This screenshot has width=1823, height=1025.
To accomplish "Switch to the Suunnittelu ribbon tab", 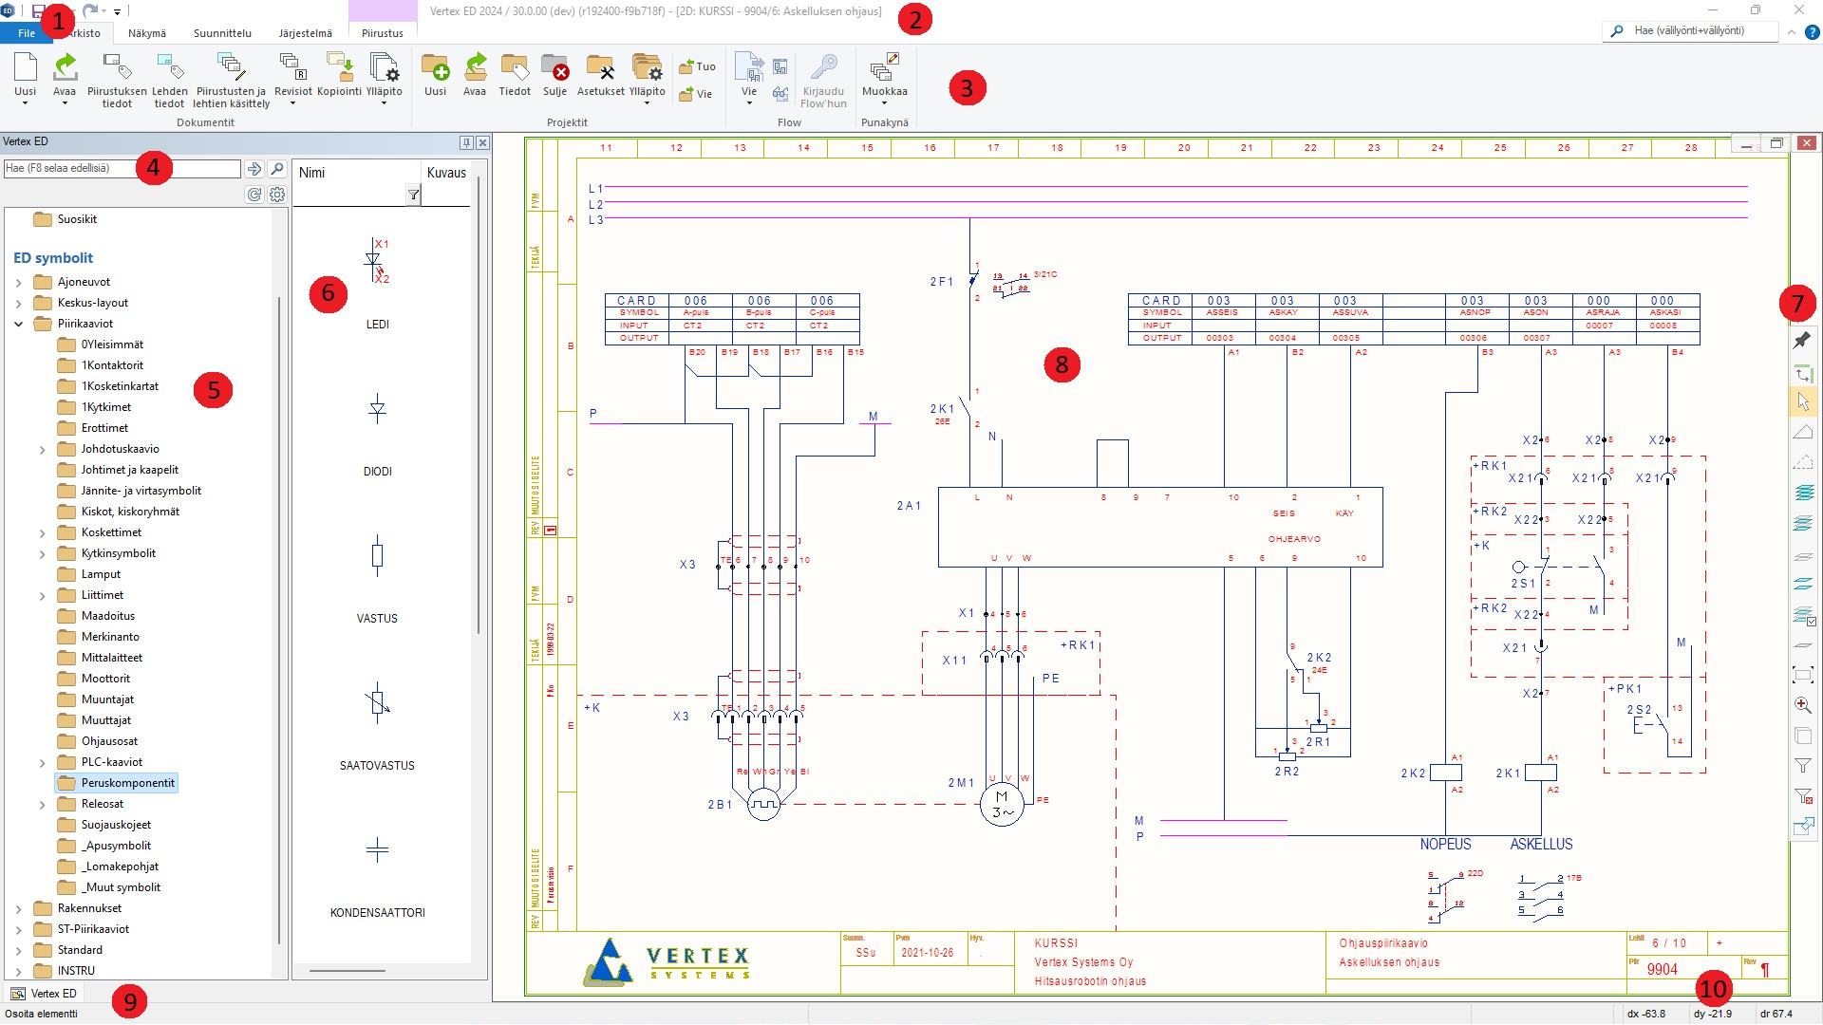I will (222, 33).
